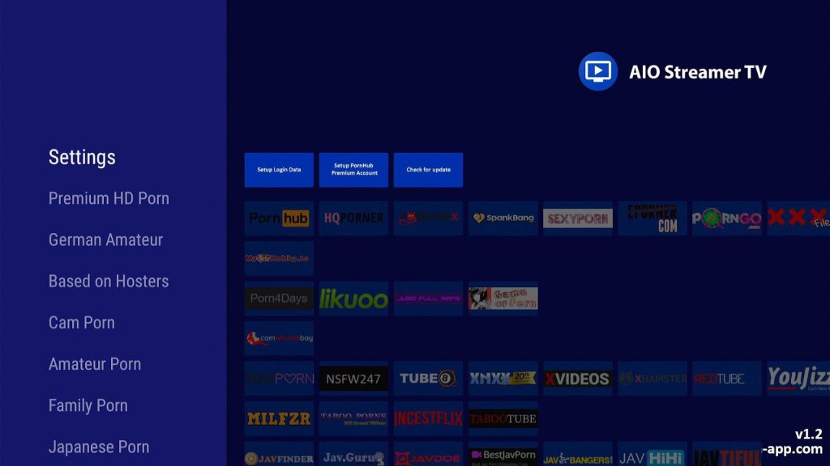Open the JavBangers tile
830x466 pixels.
coord(577,455)
